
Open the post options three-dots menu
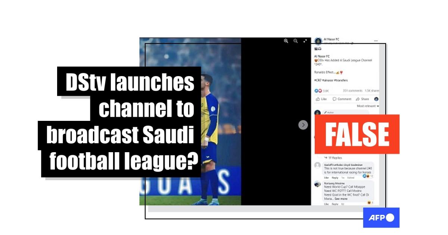[x=376, y=40]
